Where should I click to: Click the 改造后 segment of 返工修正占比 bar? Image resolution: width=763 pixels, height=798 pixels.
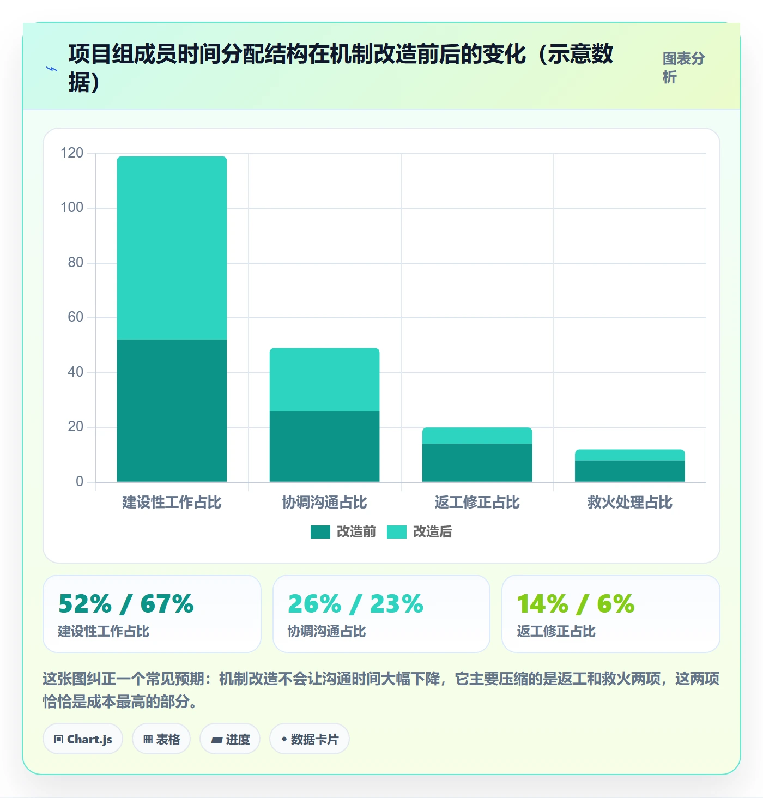pyautogui.click(x=477, y=436)
